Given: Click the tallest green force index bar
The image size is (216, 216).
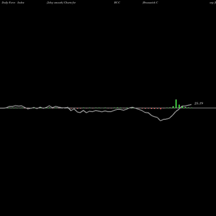Looking at the screenshot, I should [176, 104].
